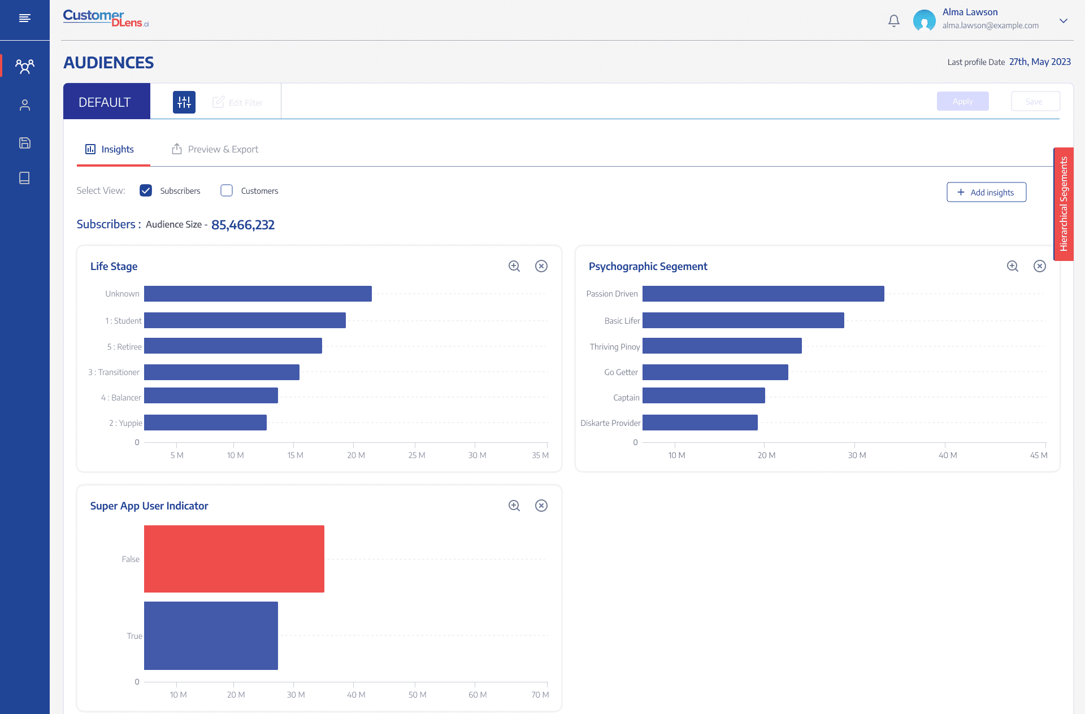This screenshot has height=714, width=1085.
Task: Click the AUDIENCES page heading
Action: coord(108,62)
